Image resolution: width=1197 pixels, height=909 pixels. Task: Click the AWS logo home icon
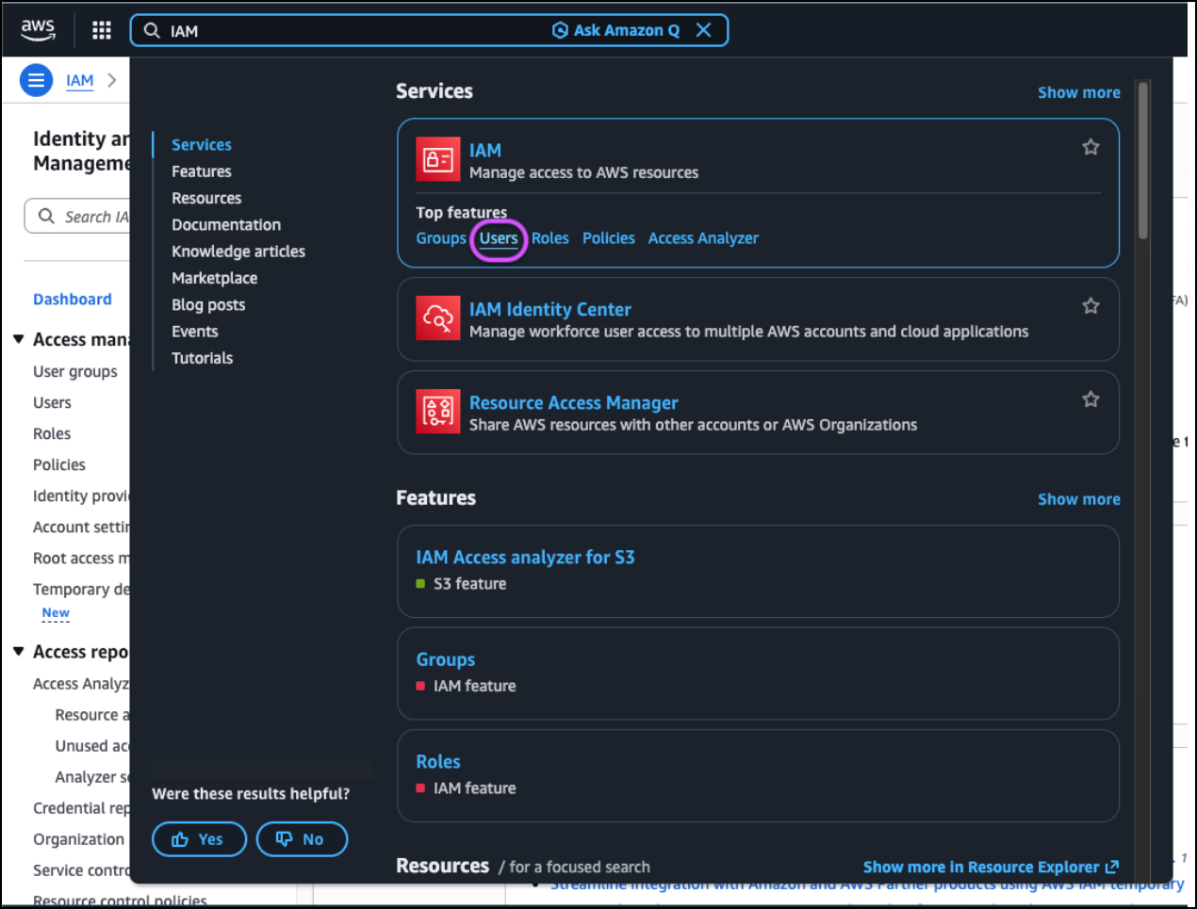point(38,29)
